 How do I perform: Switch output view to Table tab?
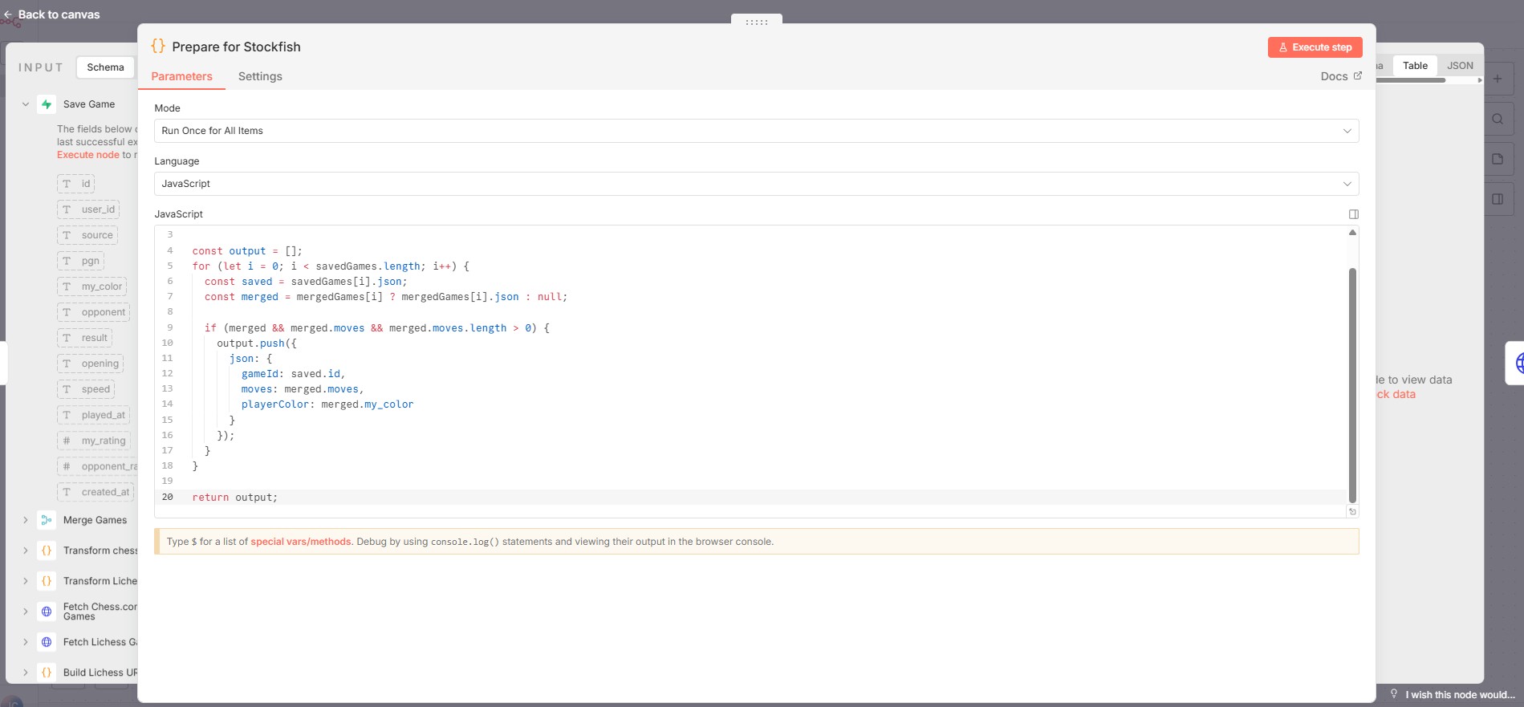[1415, 66]
